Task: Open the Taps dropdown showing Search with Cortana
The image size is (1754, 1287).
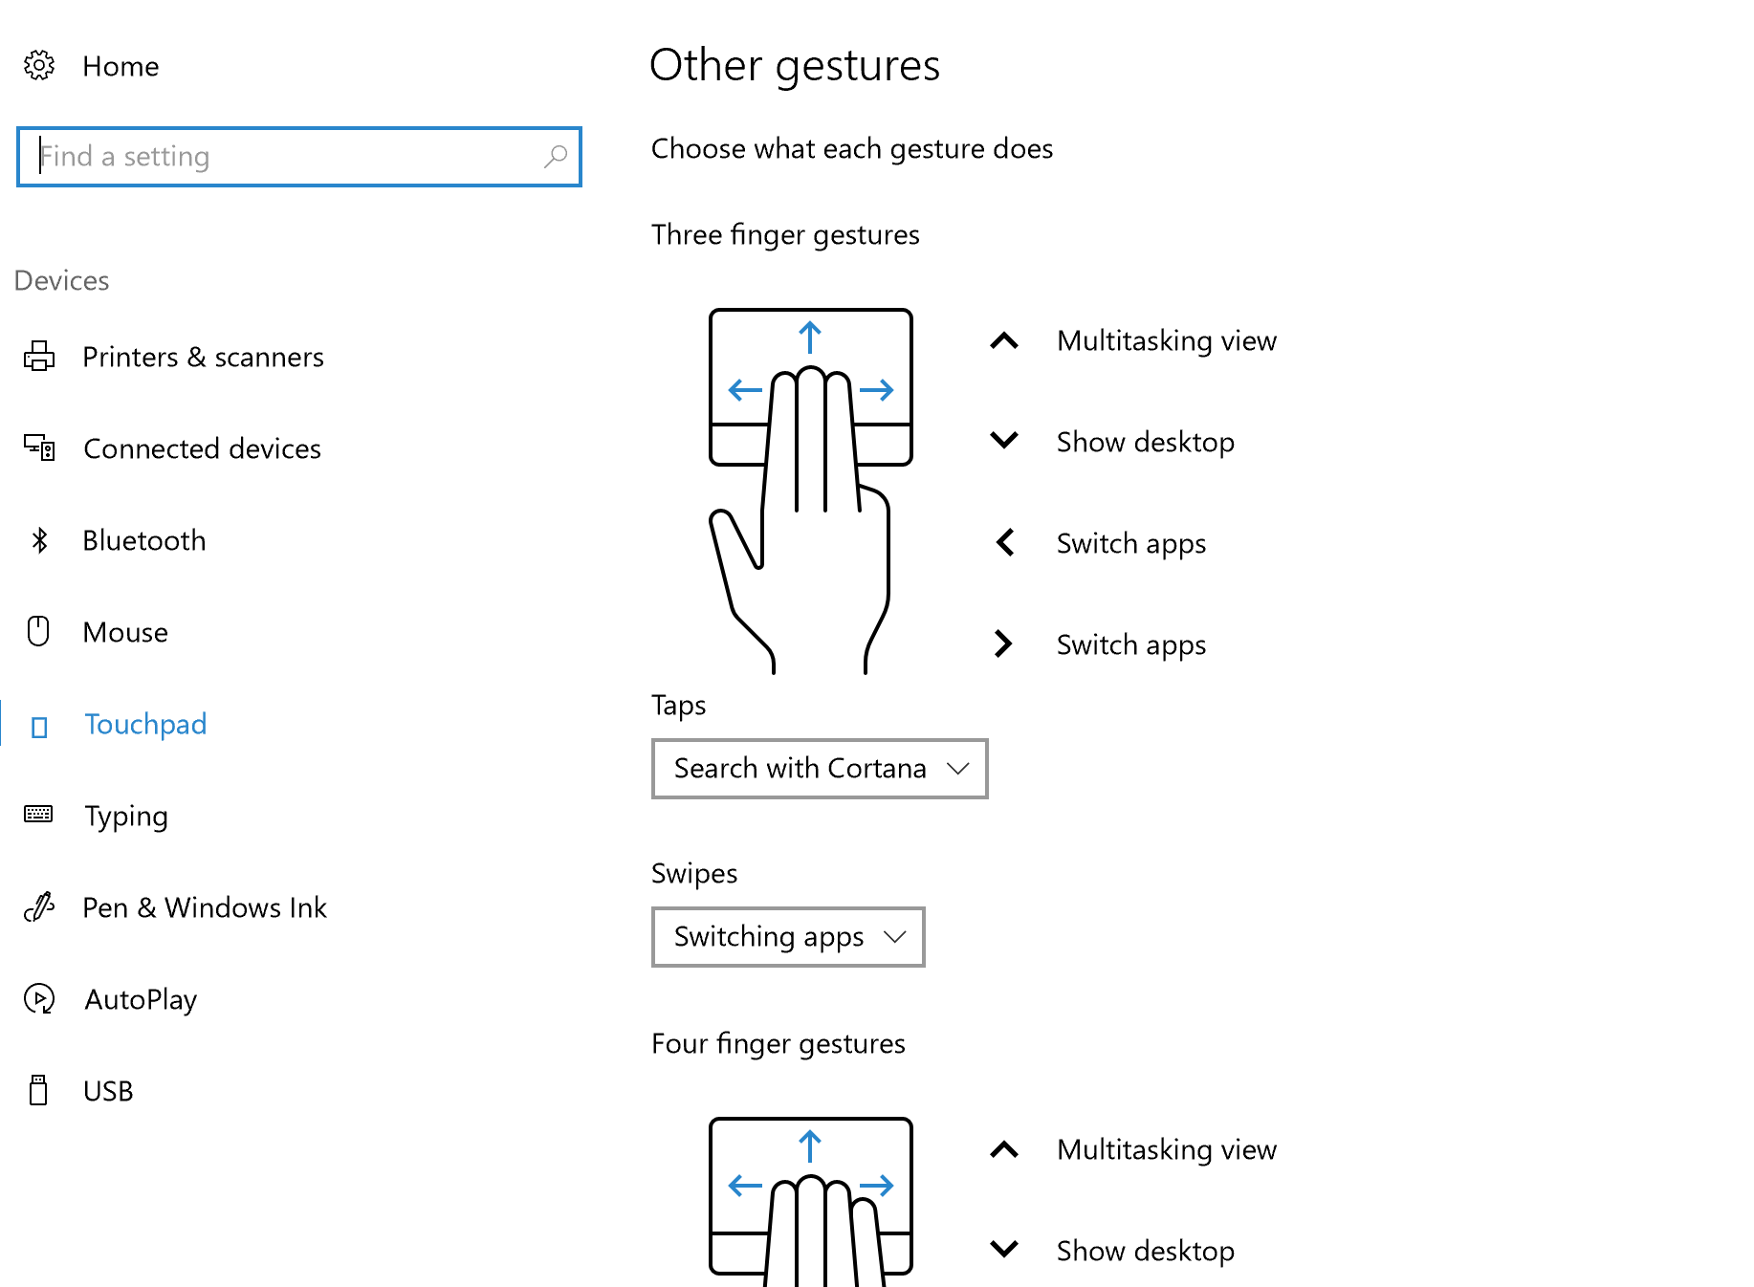Action: [x=820, y=769]
